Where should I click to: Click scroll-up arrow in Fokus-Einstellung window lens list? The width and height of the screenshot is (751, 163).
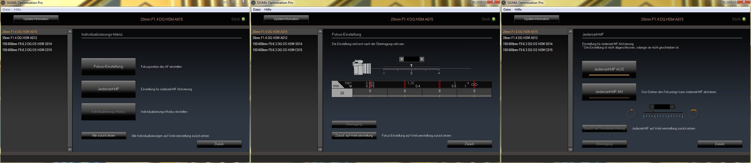(x=320, y=31)
